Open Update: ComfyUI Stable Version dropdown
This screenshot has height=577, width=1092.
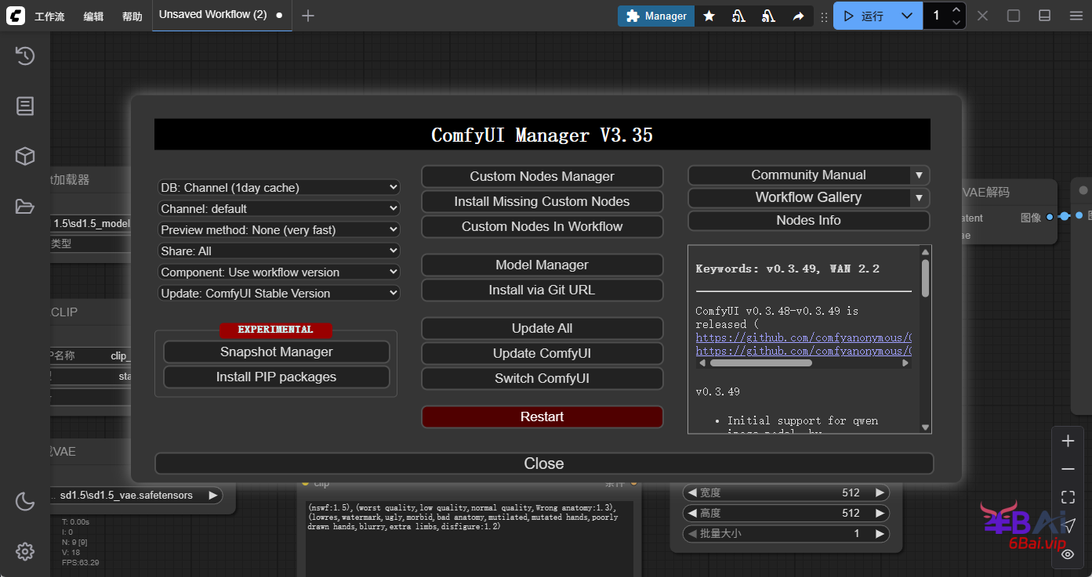point(279,294)
